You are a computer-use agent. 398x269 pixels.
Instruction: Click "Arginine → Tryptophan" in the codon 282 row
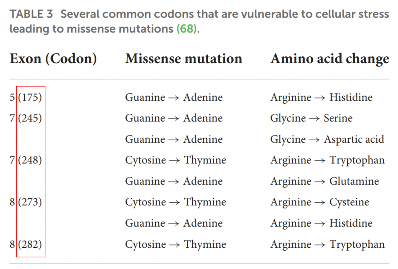pyautogui.click(x=327, y=245)
